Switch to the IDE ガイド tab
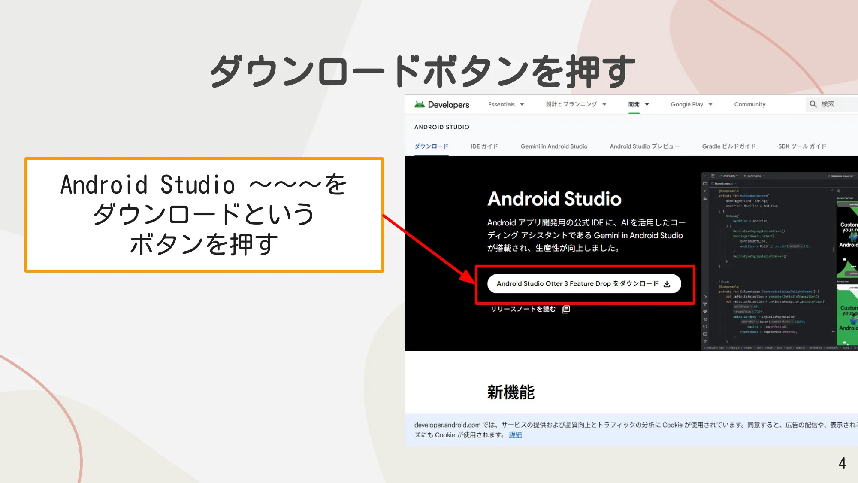 (x=484, y=146)
